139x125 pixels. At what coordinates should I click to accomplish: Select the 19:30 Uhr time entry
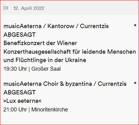point(15,69)
